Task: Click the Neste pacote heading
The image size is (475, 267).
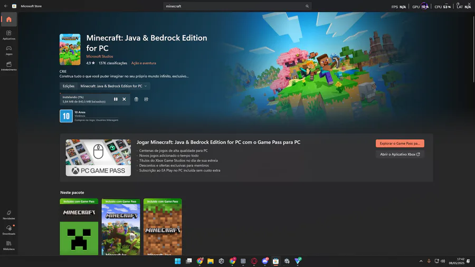Action: point(72,192)
